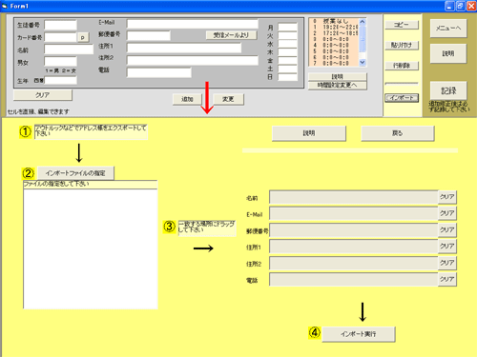
Task: Clear the 名前 mapping with its クリア button
Action: 447,197
